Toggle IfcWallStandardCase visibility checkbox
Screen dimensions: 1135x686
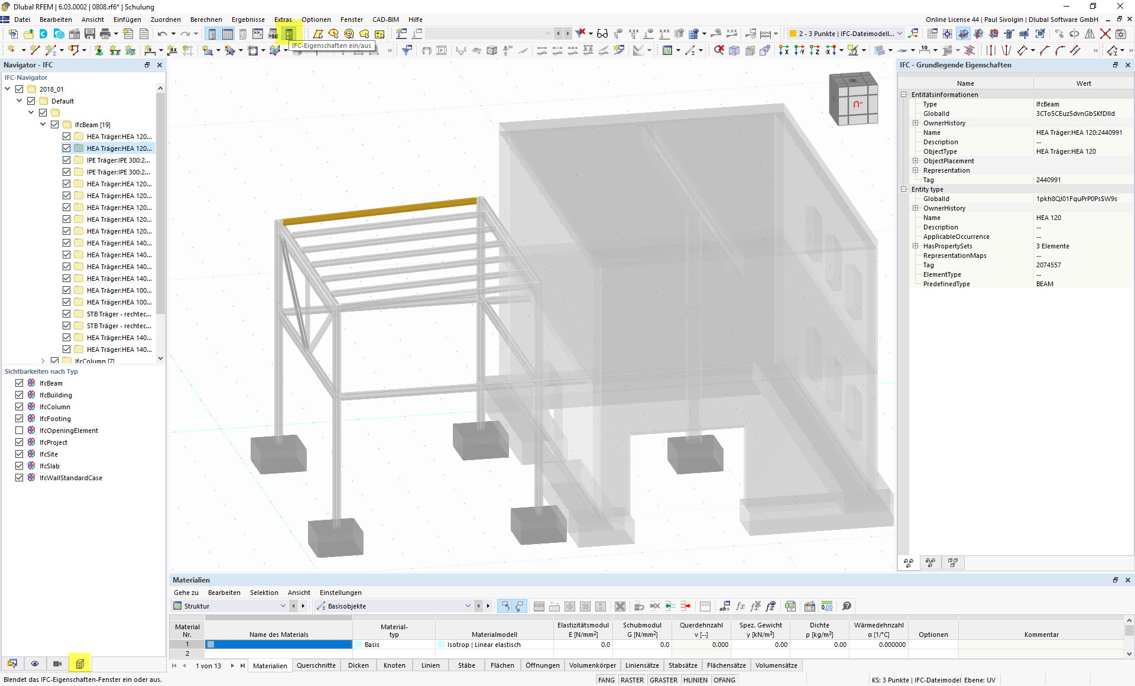point(20,478)
